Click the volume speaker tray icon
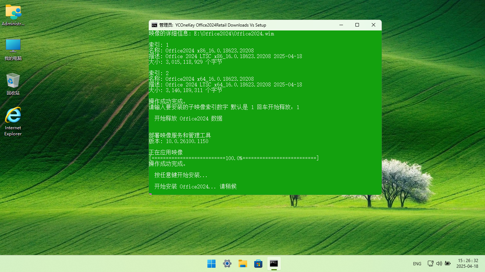485x272 pixels. click(439, 263)
